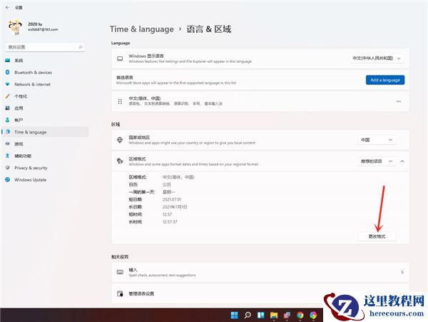
Task: Click the 更改格式 change formats button
Action: [x=377, y=236]
